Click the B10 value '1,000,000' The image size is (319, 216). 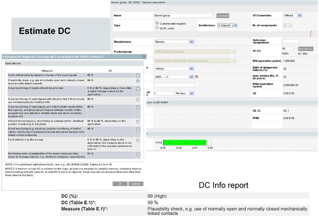(289, 61)
